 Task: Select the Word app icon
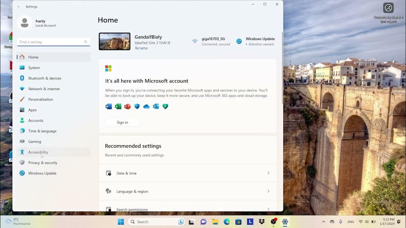point(109,106)
